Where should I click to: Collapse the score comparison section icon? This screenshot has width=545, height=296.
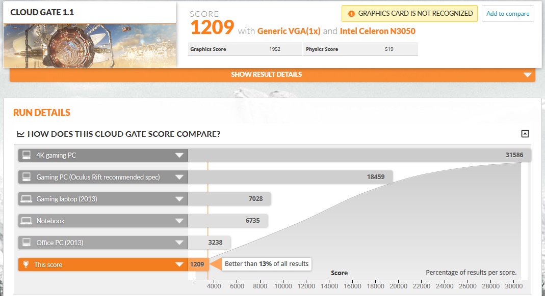click(525, 134)
